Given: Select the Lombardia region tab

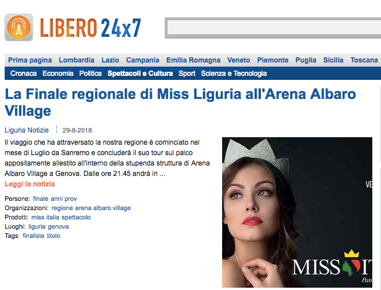Looking at the screenshot, I should [x=77, y=60].
